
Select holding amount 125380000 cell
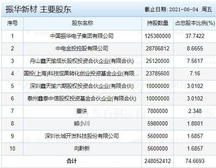pyautogui.click(x=157, y=36)
